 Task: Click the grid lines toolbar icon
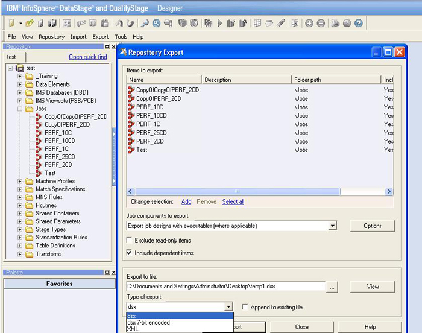(x=257, y=23)
